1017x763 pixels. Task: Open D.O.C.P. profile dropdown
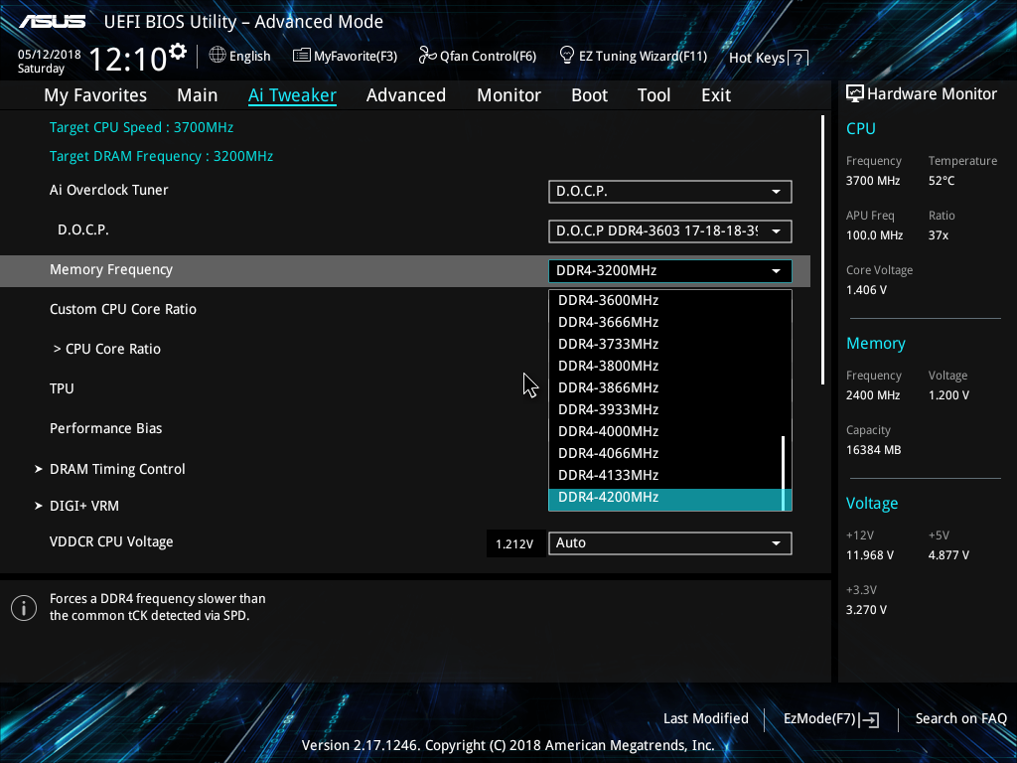tap(670, 230)
